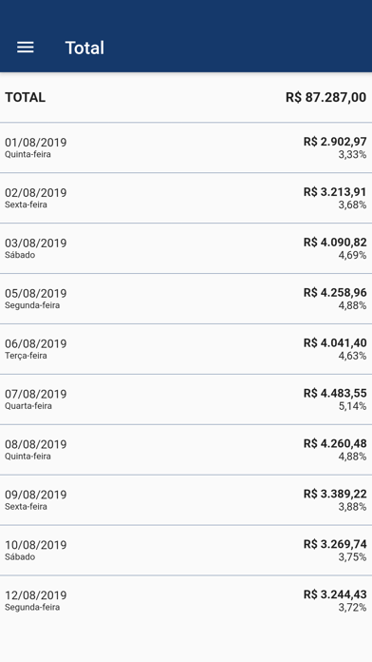Click the R$ 87.287,00 total amount

click(326, 98)
